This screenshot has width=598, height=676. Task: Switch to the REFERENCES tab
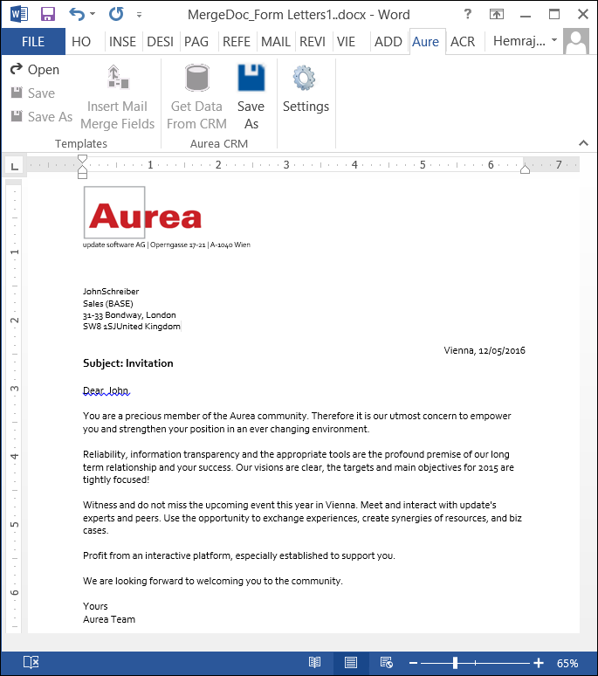[x=236, y=41]
